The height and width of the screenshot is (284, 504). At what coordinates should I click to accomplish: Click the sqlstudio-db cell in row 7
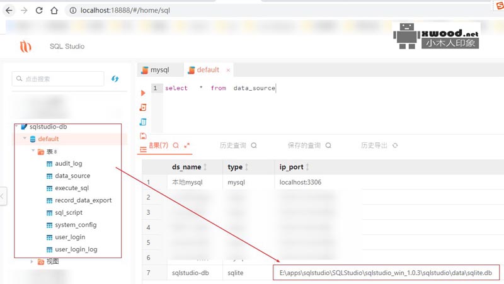(190, 273)
